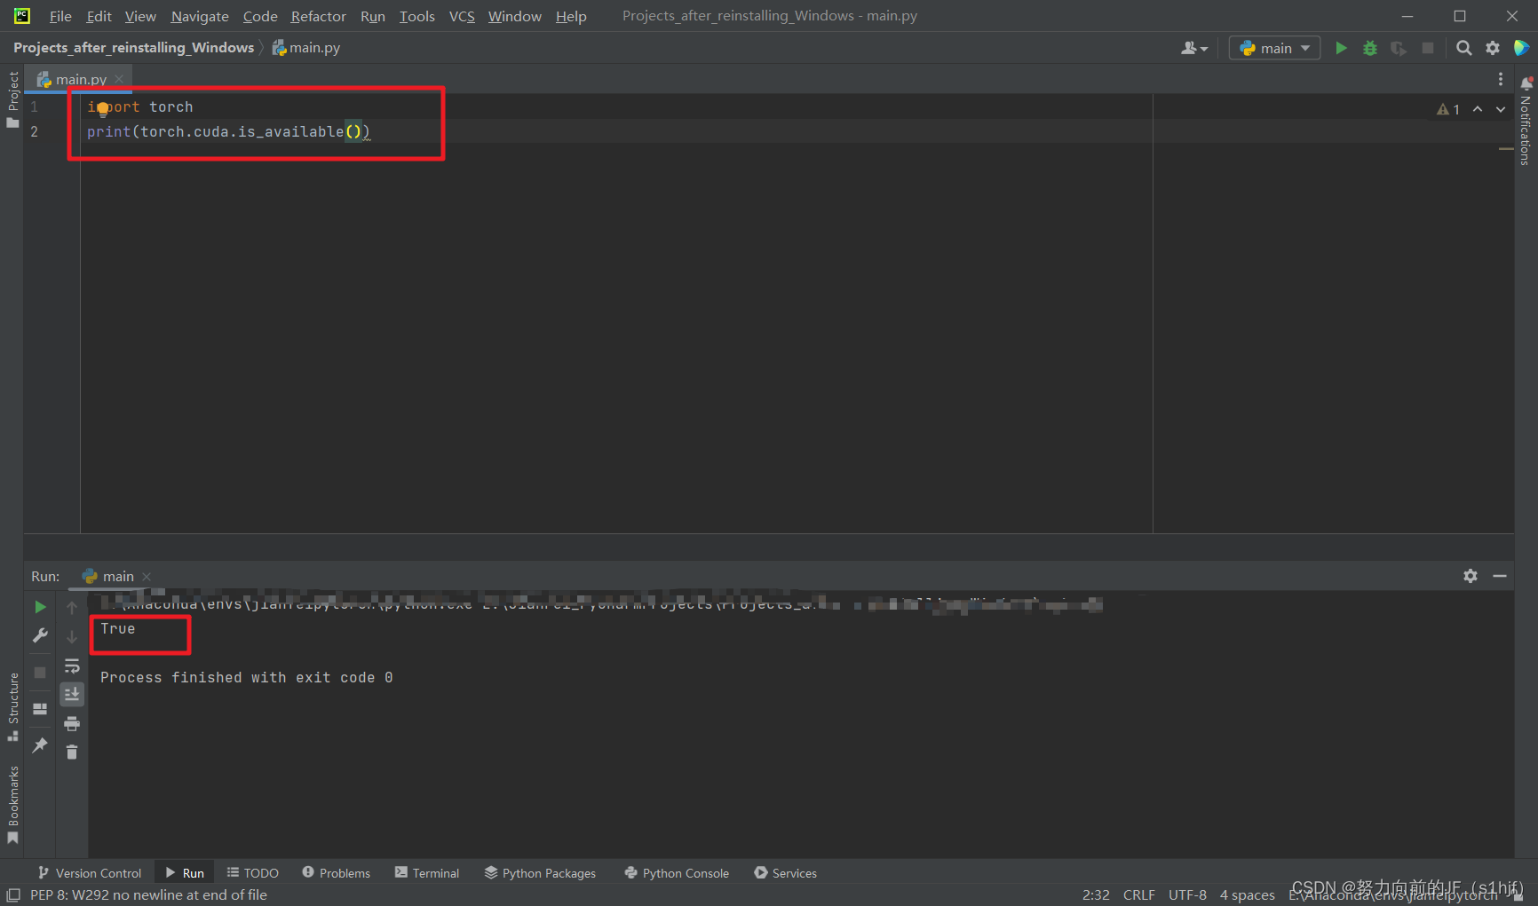Viewport: 1538px width, 906px height.
Task: Open the Terminal tool window
Action: click(427, 873)
